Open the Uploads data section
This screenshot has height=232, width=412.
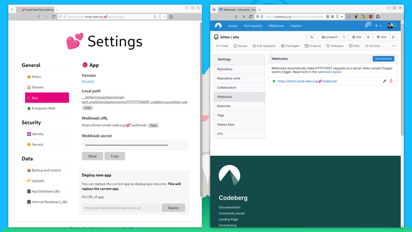coord(47,180)
